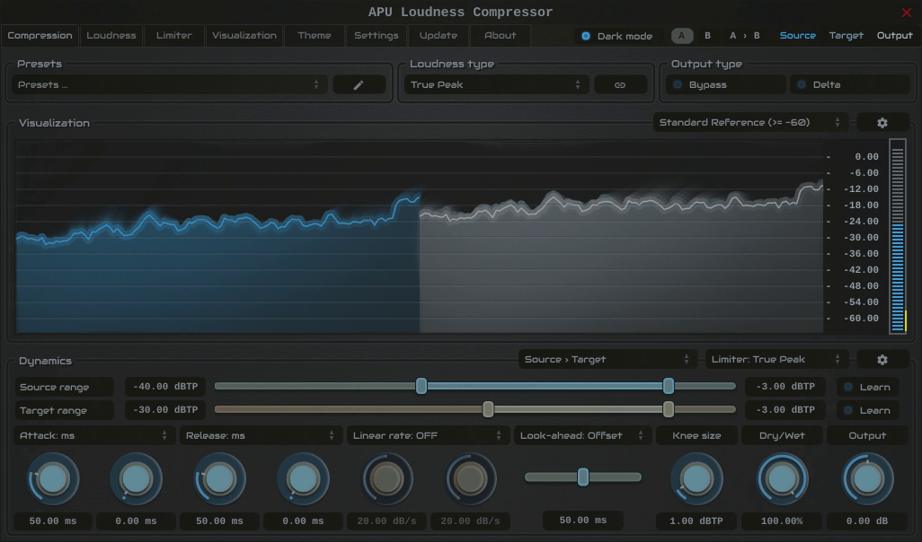Click the second Linear rate knob

pos(470,479)
